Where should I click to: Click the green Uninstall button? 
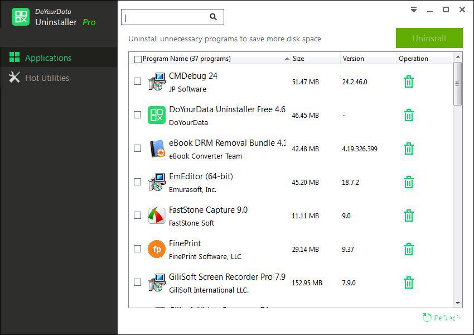coord(429,38)
